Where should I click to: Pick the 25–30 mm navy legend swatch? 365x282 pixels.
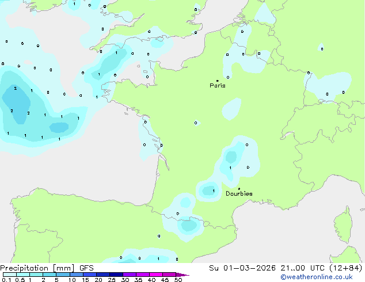point(116,275)
